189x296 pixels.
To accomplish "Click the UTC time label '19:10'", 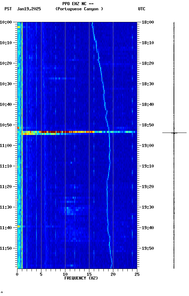I will 148,166.
